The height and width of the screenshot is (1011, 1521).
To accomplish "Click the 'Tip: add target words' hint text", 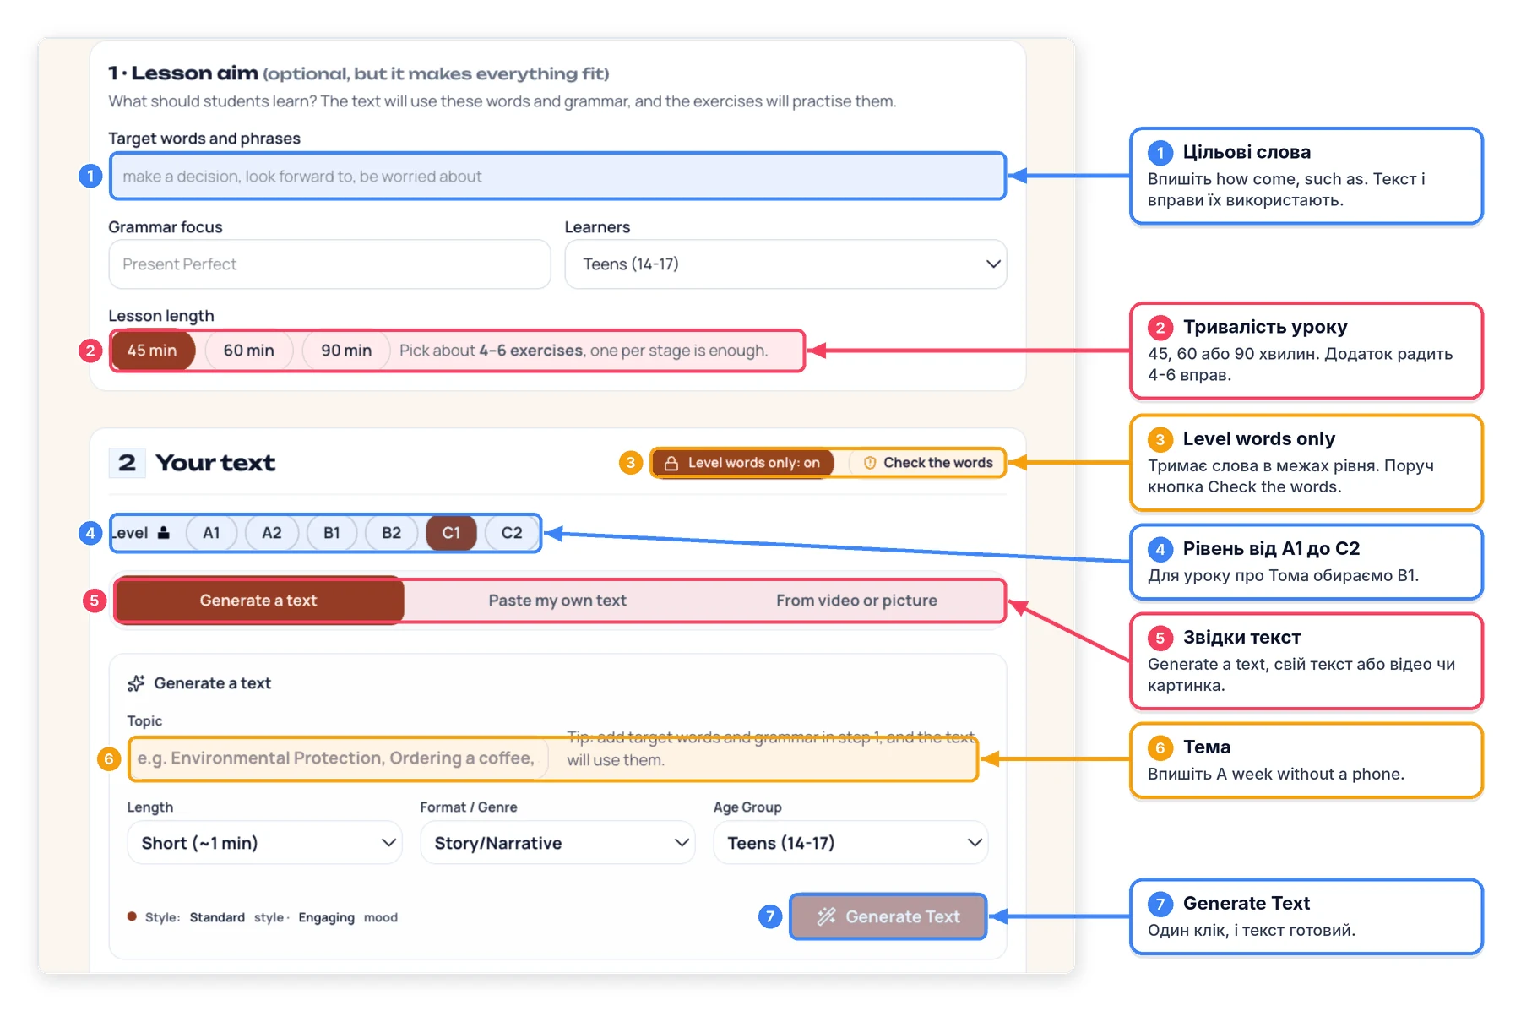I will (770, 748).
